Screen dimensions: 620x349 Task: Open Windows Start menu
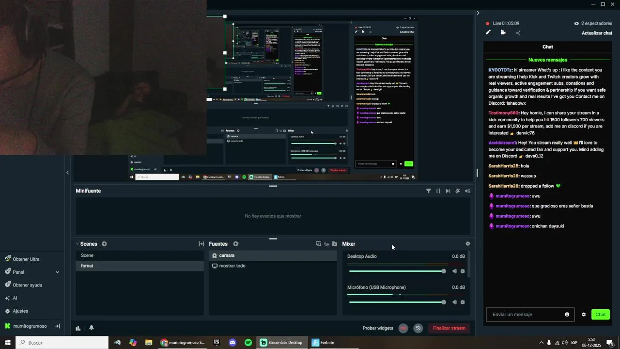pyautogui.click(x=8, y=343)
